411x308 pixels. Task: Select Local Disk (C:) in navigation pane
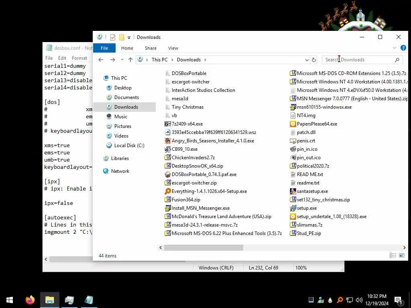129,145
